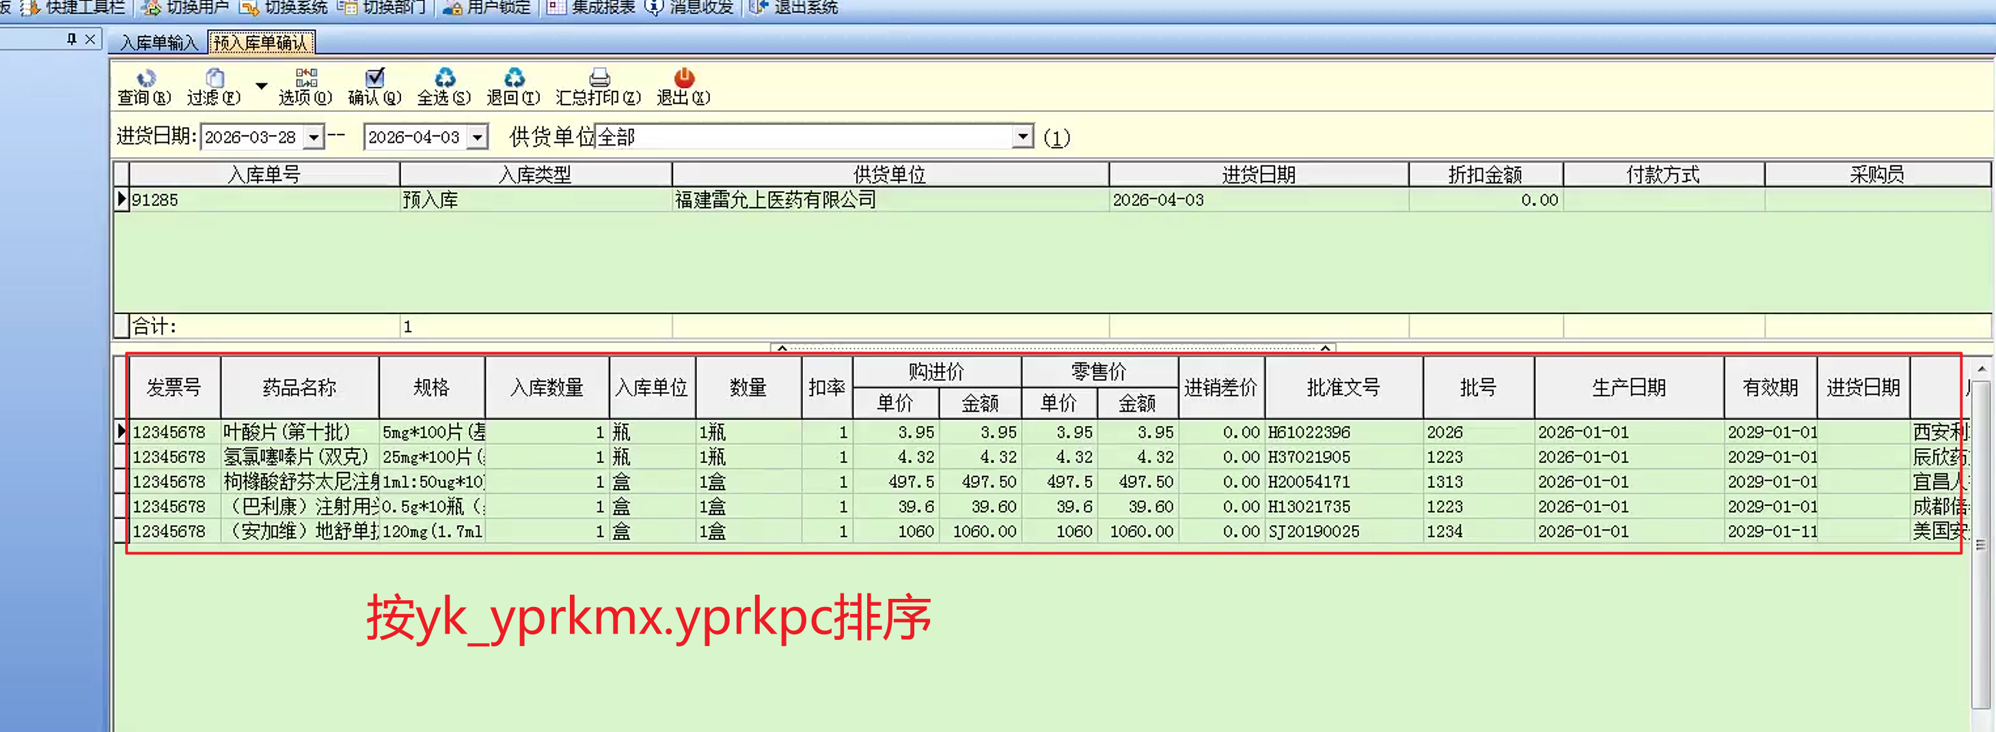
Task: Click the 入库单位 column header
Action: (x=653, y=387)
